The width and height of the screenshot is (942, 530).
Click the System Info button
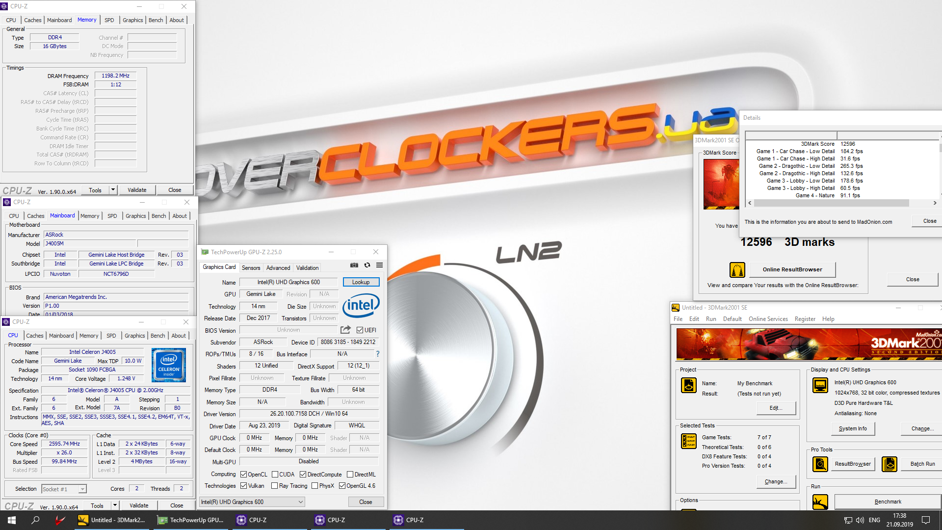[853, 428]
